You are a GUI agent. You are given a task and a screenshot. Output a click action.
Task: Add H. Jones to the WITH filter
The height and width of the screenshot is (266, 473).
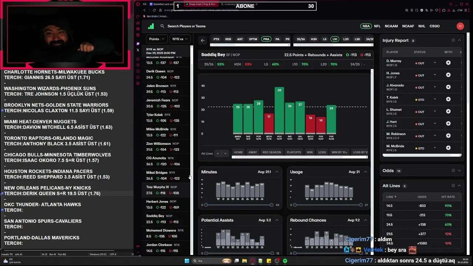448,75
